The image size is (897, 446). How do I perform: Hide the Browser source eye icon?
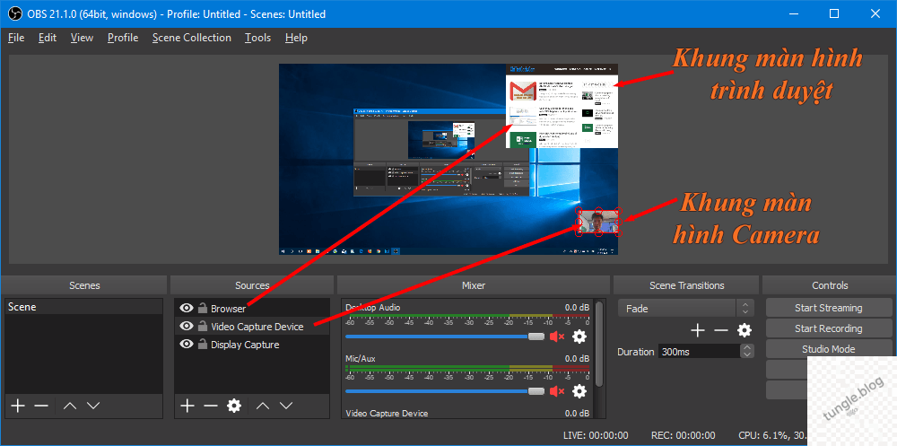pyautogui.click(x=187, y=308)
